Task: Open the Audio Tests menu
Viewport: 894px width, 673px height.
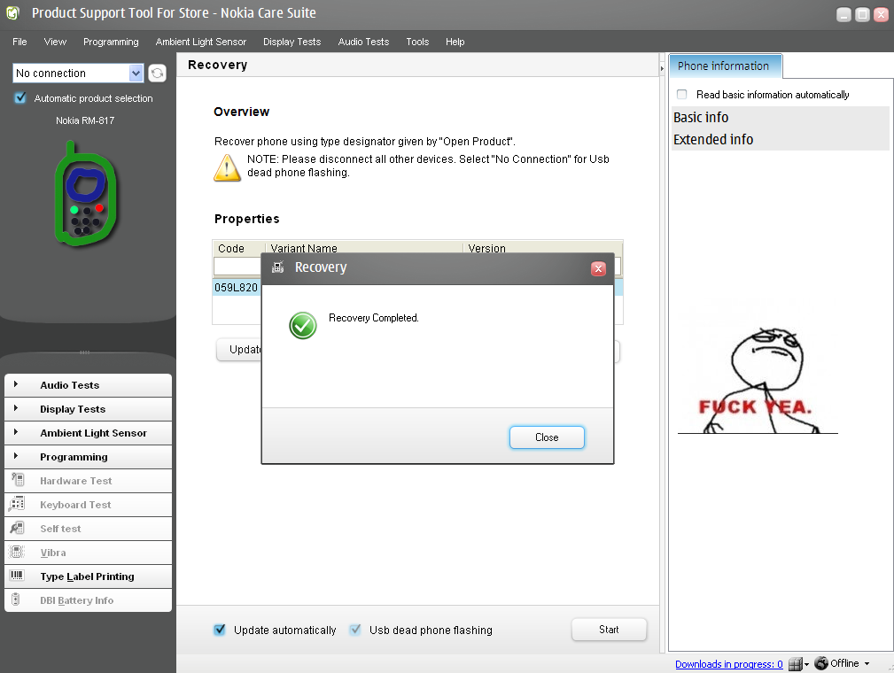Action: click(x=363, y=42)
